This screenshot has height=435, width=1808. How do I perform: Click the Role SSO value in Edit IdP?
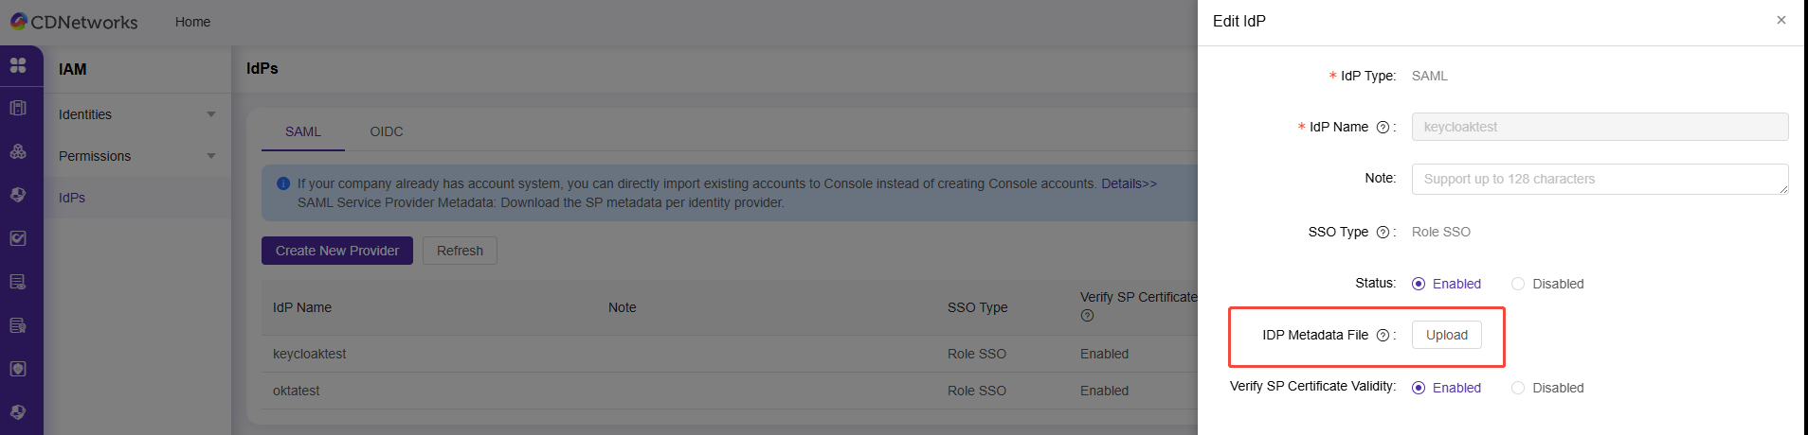(1441, 232)
